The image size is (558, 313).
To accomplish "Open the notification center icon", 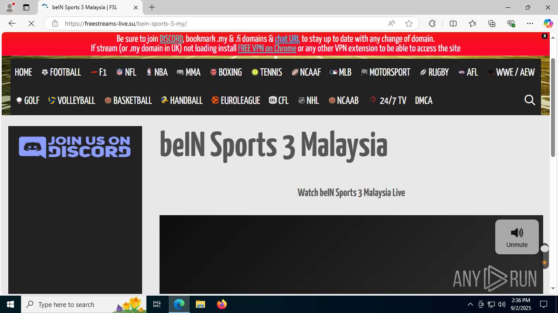I will pyautogui.click(x=544, y=304).
